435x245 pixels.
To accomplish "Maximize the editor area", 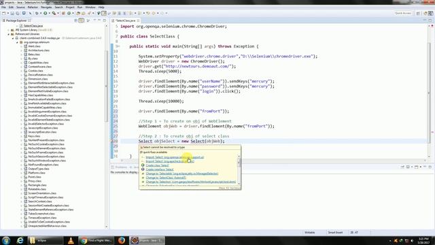I will tap(430, 20).
